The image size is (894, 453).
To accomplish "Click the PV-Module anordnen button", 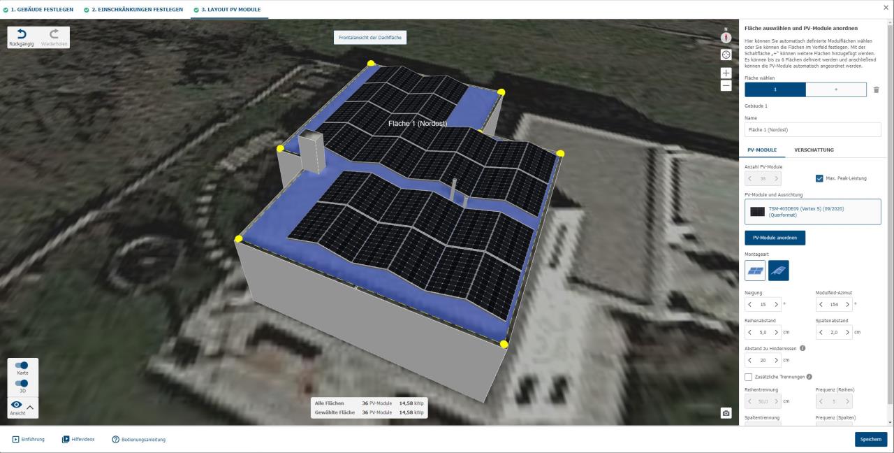I will [x=775, y=238].
